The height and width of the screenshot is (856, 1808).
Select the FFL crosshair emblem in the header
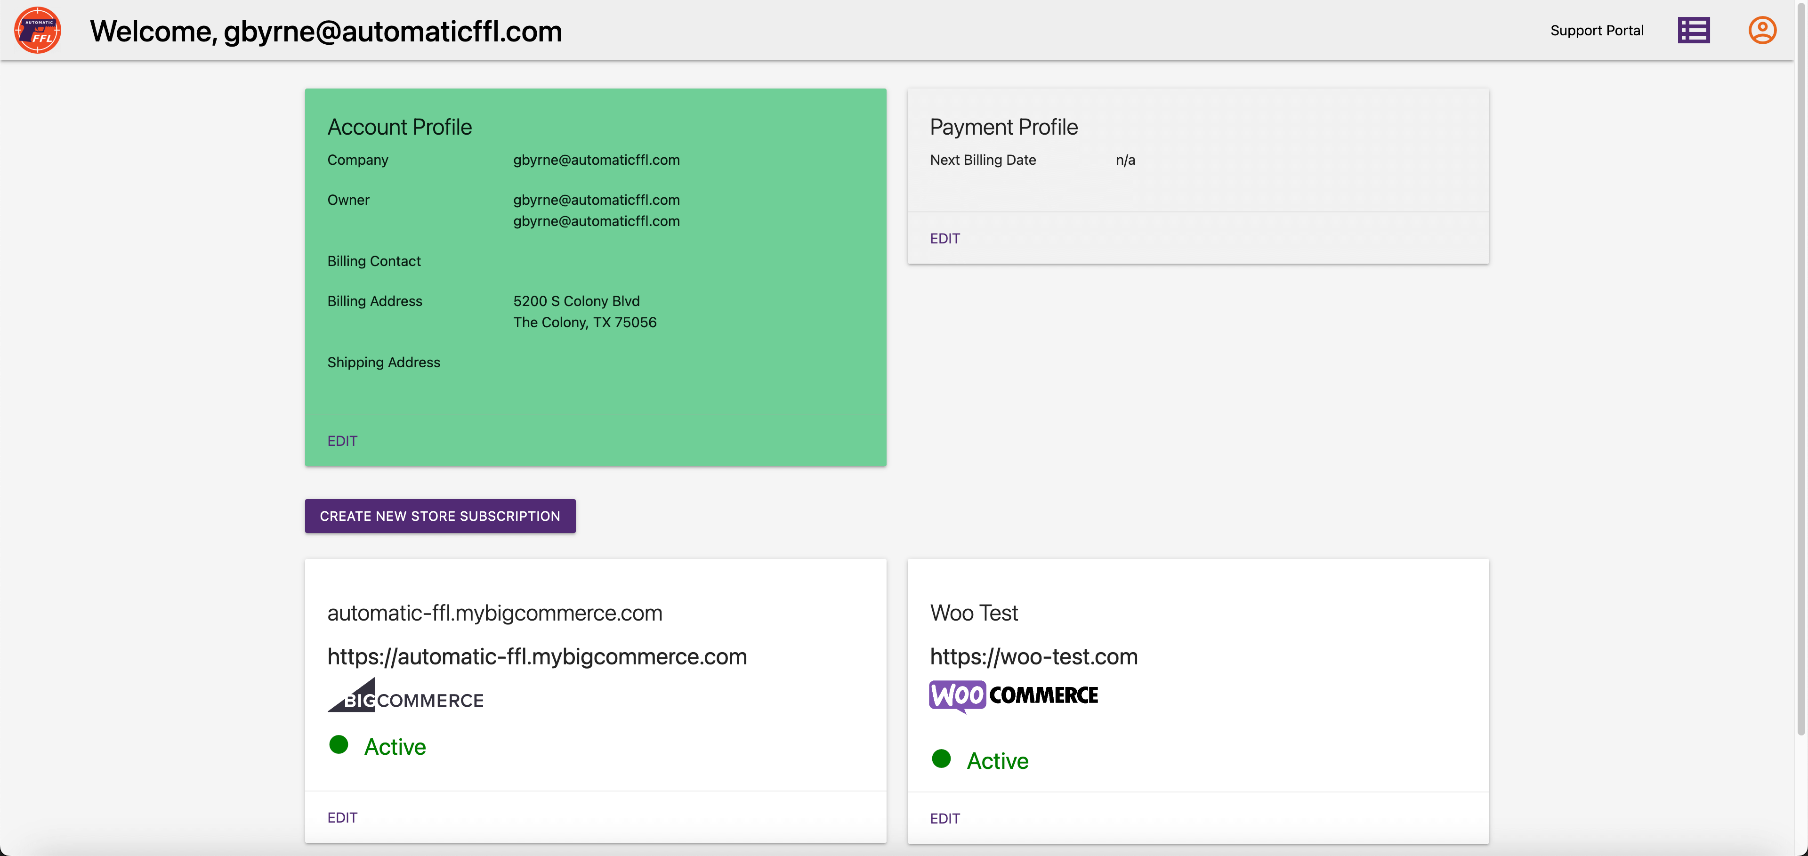click(39, 30)
